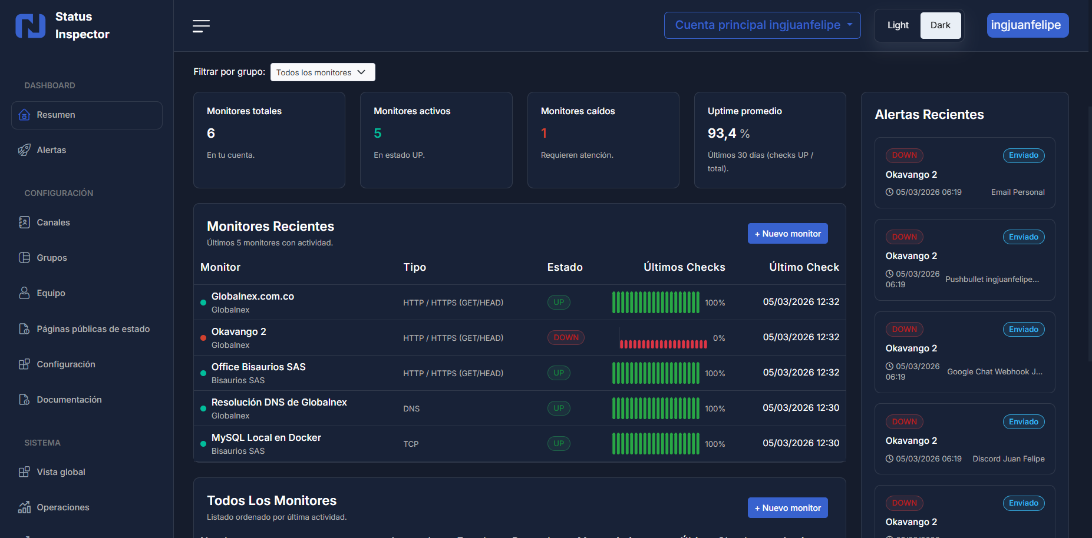Switch to Light theme
Screen dimensions: 1092x538
(898, 25)
